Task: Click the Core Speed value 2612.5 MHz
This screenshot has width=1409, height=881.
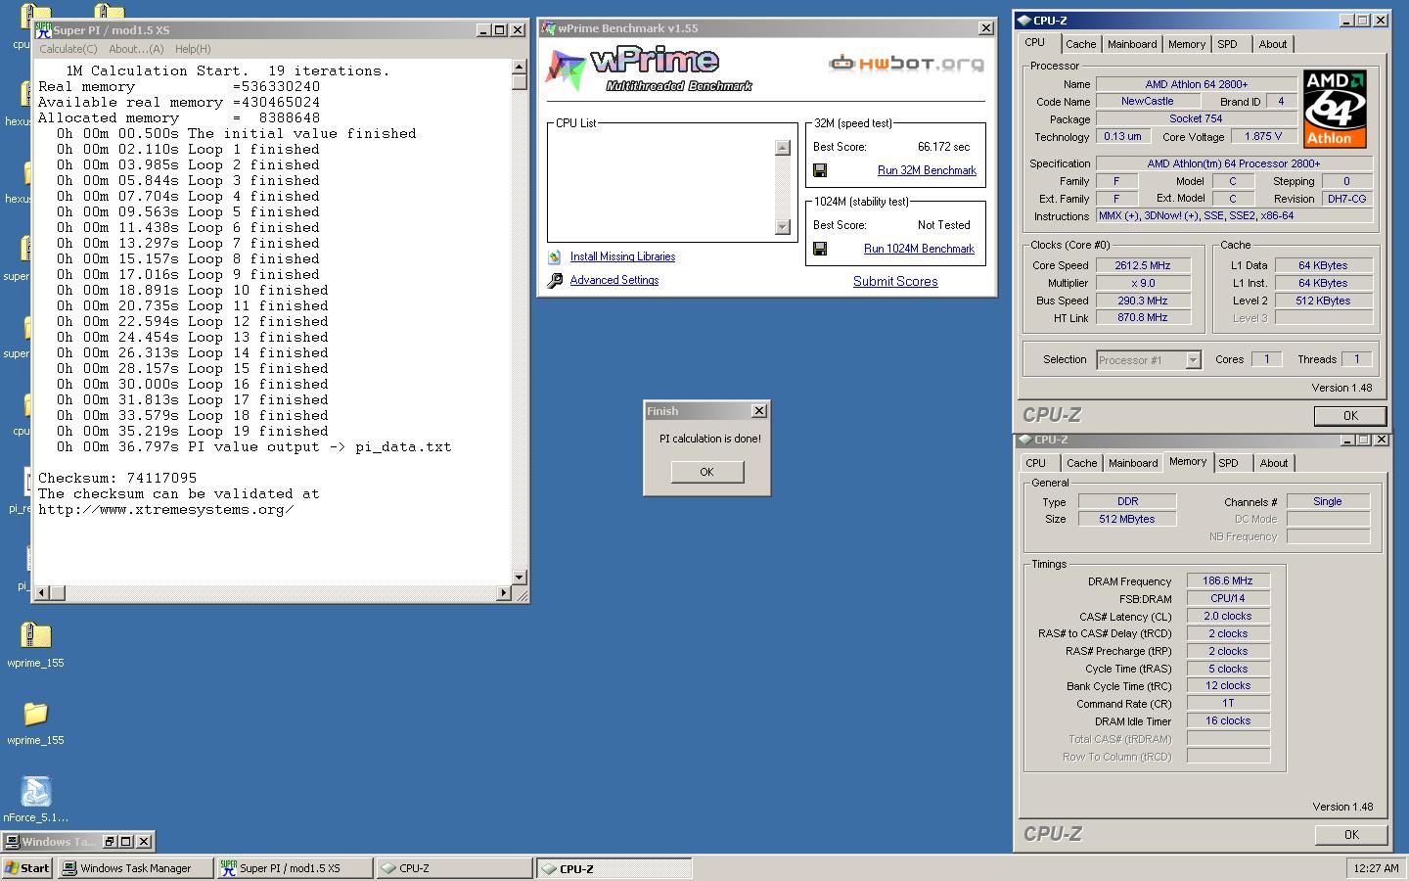Action: coord(1142,265)
